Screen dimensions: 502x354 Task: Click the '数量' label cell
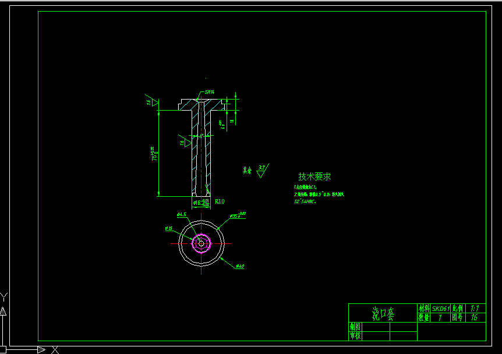(x=423, y=317)
